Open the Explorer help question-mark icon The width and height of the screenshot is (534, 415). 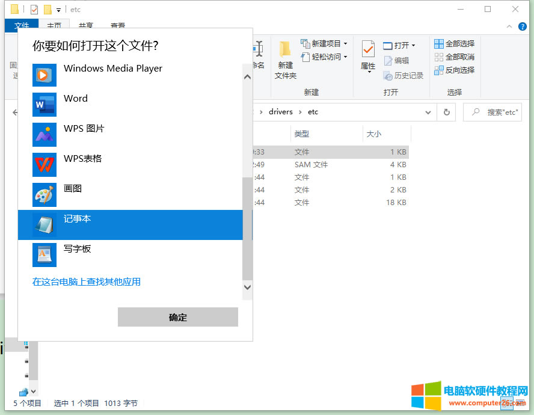click(x=522, y=27)
